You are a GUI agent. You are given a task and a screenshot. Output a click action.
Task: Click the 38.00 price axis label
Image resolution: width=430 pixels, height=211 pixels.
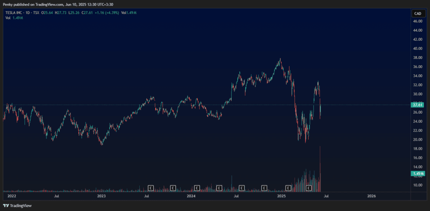(418, 58)
